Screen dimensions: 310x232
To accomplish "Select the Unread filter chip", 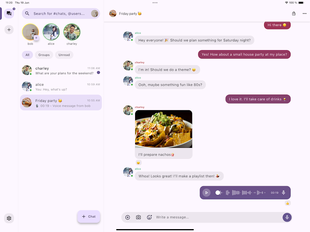I will pos(64,55).
